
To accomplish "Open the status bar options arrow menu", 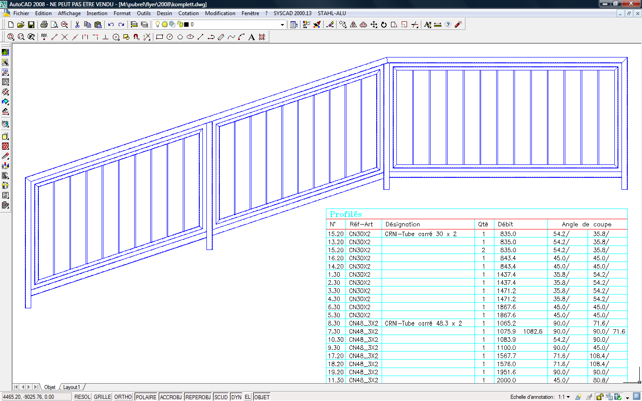I will click(627, 397).
